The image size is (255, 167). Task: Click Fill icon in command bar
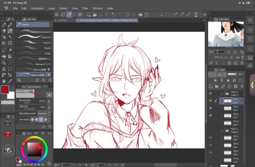point(140,14)
